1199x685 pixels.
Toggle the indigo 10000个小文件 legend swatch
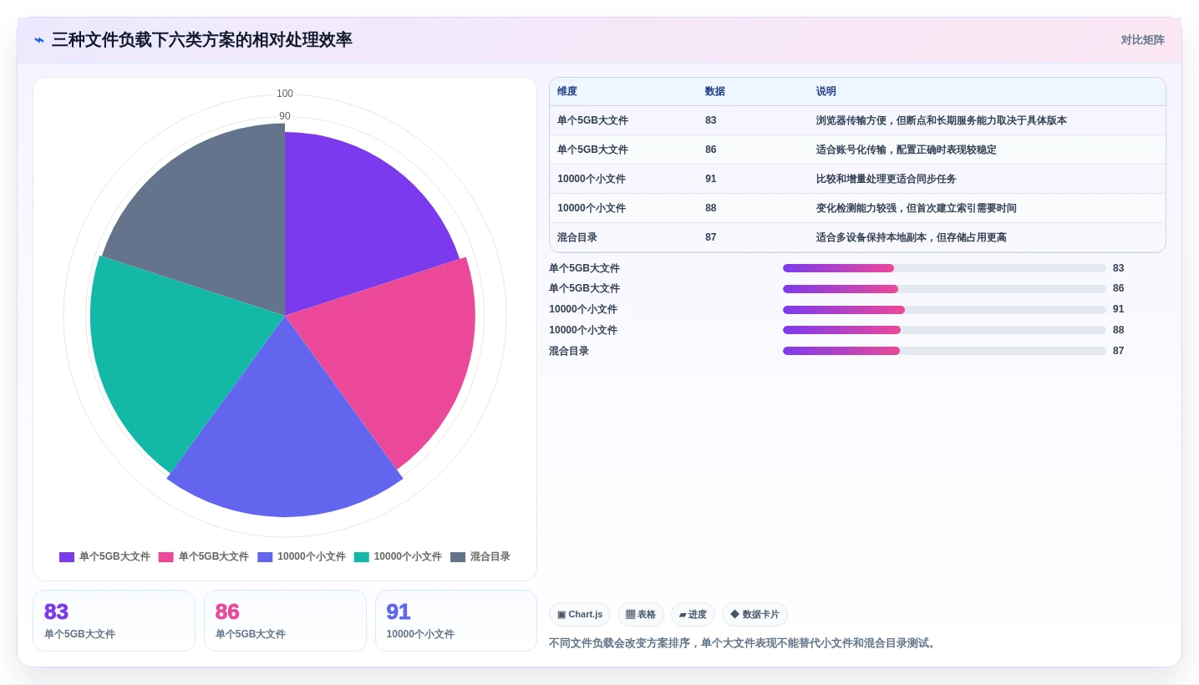coord(265,557)
